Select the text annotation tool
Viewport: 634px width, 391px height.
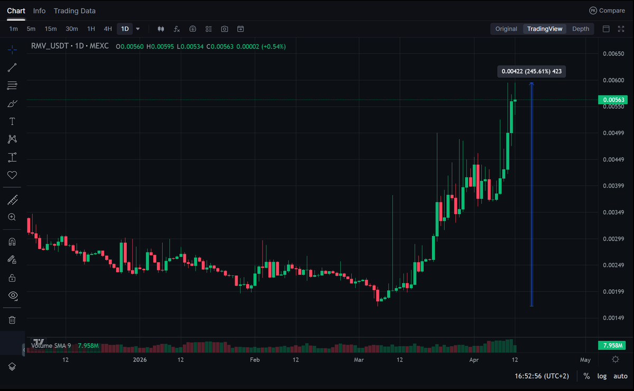(x=12, y=121)
